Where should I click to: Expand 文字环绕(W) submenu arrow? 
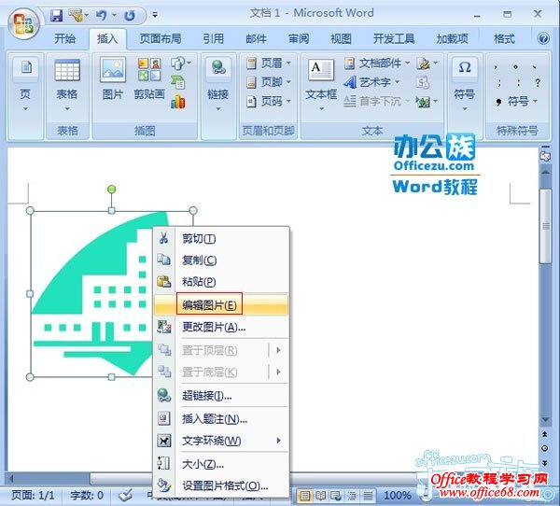[x=278, y=441]
